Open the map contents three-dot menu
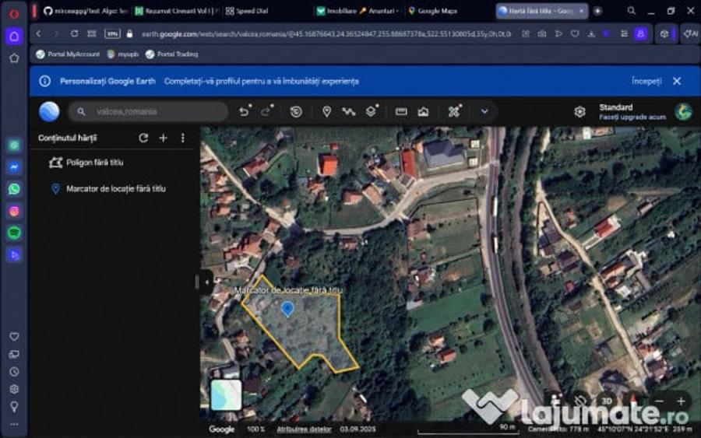The height and width of the screenshot is (438, 701). pyautogui.click(x=183, y=138)
